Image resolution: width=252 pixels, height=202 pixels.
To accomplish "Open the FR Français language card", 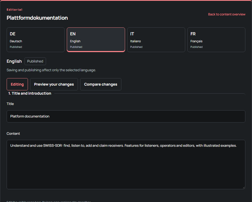I will click(x=216, y=40).
